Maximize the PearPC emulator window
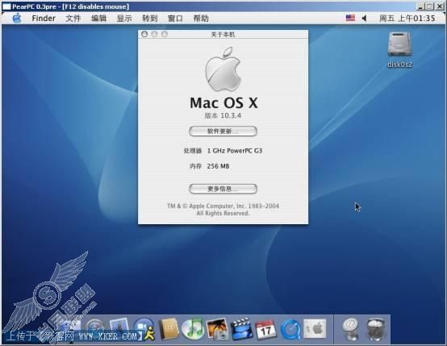 [430, 6]
